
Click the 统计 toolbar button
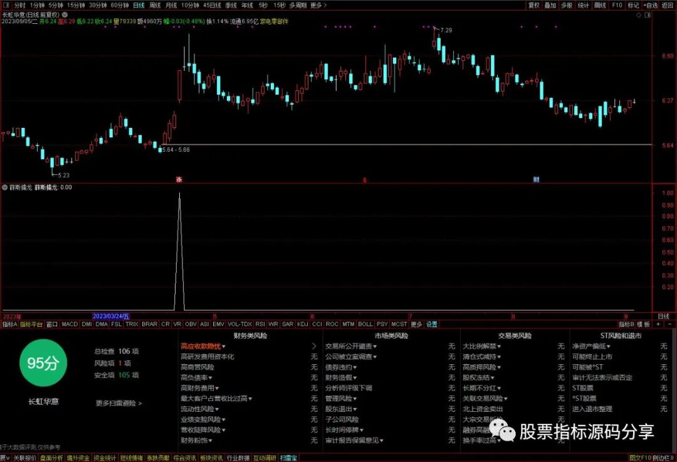pyautogui.click(x=584, y=5)
